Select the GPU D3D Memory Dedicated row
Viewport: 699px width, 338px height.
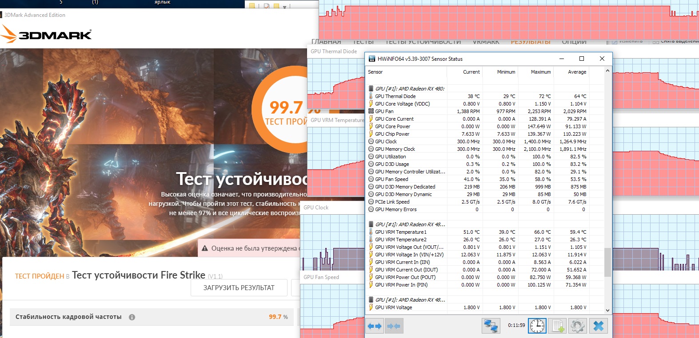coord(485,187)
